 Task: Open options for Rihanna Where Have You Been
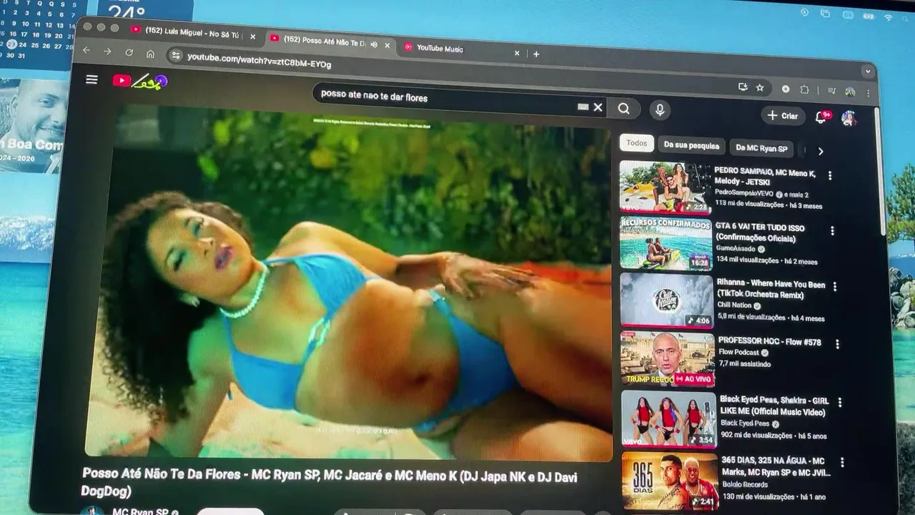click(834, 286)
